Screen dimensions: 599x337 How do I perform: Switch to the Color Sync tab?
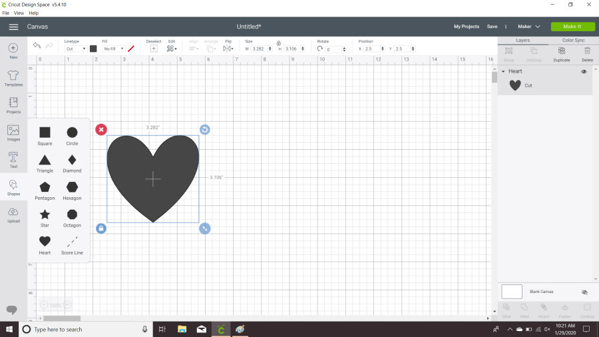coord(573,41)
